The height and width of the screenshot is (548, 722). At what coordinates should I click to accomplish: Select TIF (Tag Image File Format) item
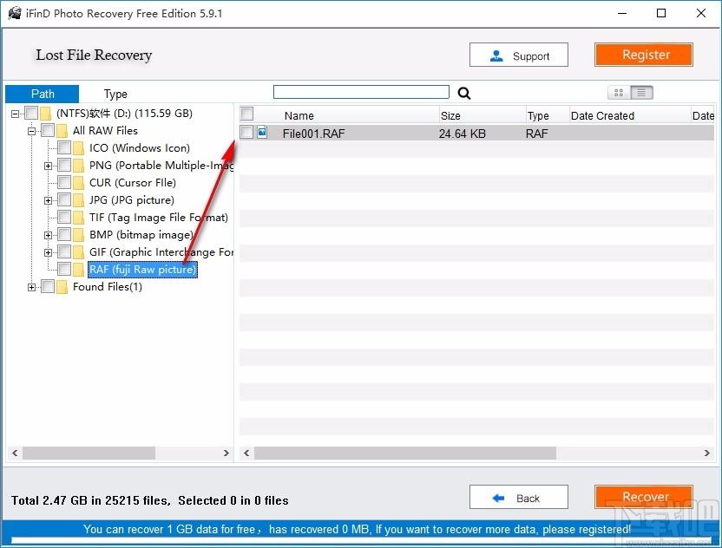159,218
